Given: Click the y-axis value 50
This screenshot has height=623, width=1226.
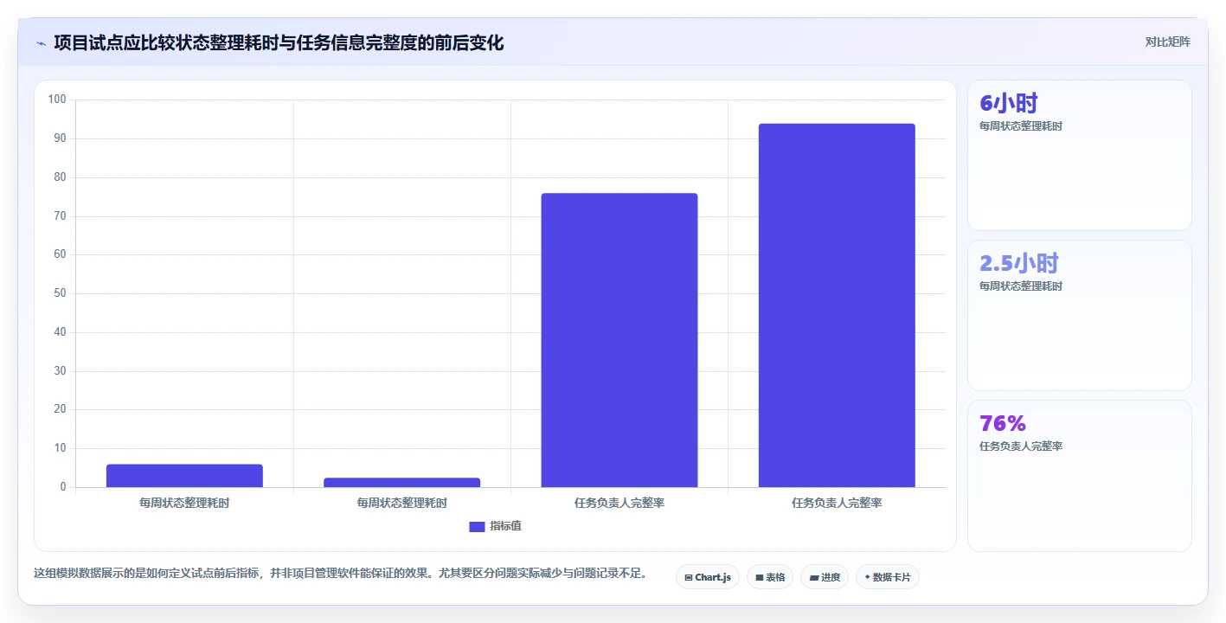Looking at the screenshot, I should pos(60,293).
